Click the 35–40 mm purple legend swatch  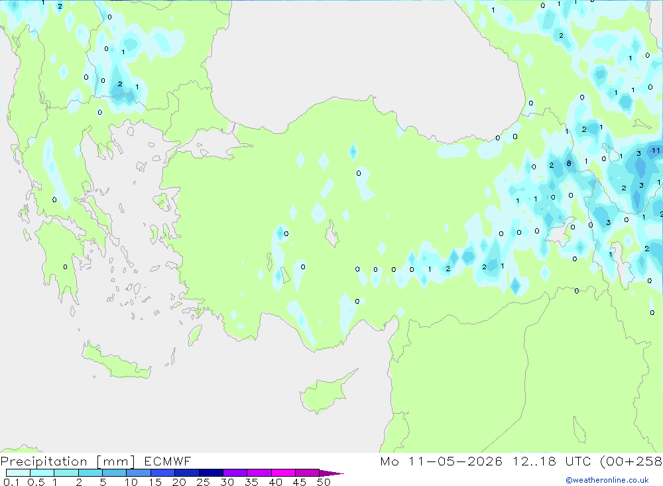(259, 473)
